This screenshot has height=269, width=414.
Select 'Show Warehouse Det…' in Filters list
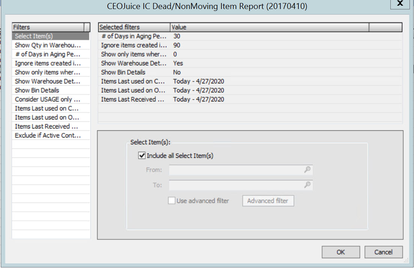click(51, 81)
